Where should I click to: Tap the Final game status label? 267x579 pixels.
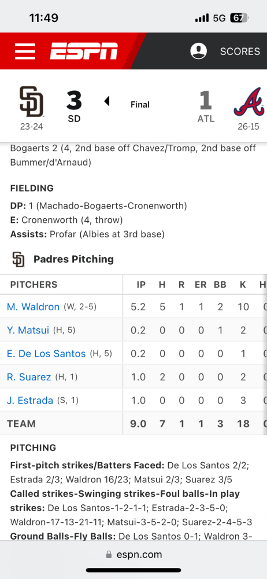pos(140,104)
